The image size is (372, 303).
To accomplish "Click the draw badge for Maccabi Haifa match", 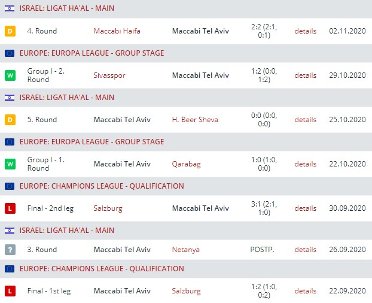I will 10,31.
